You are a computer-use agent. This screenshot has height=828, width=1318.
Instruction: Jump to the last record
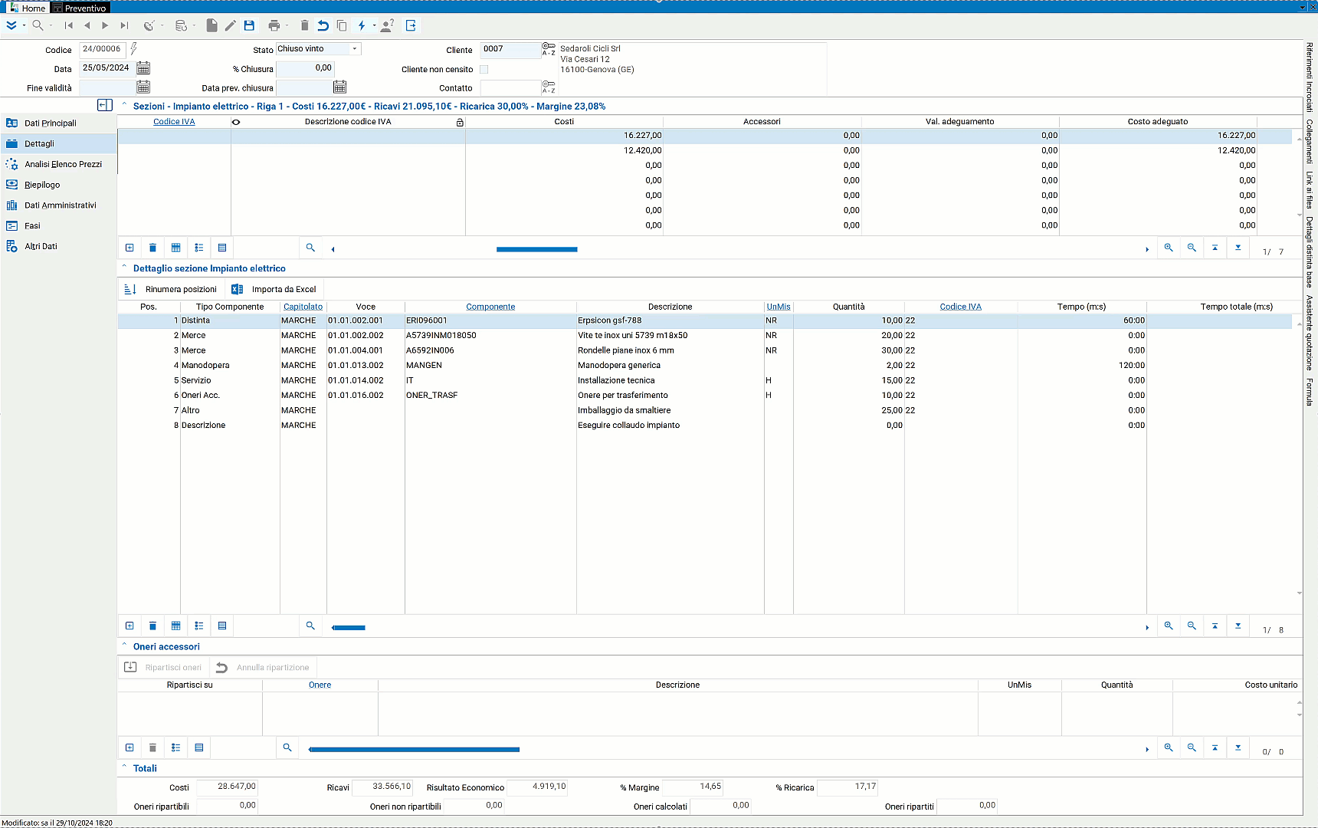pos(124,25)
